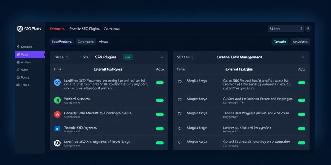Click the Tistiolc SEO Payerces plugin name

[x=80, y=128]
